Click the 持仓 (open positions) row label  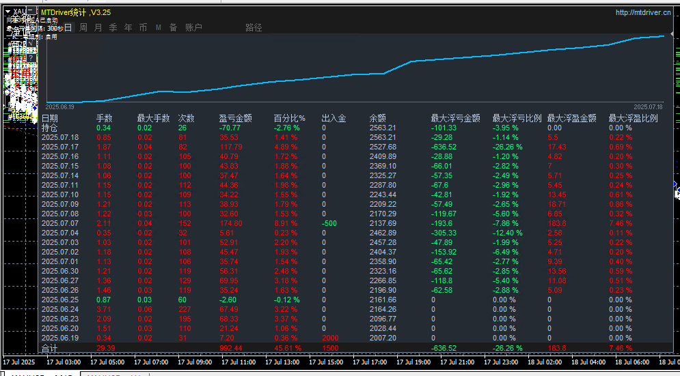tap(50, 128)
